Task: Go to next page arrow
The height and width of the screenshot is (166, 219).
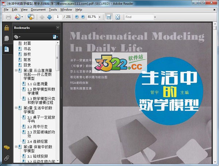Action: pos(49,17)
